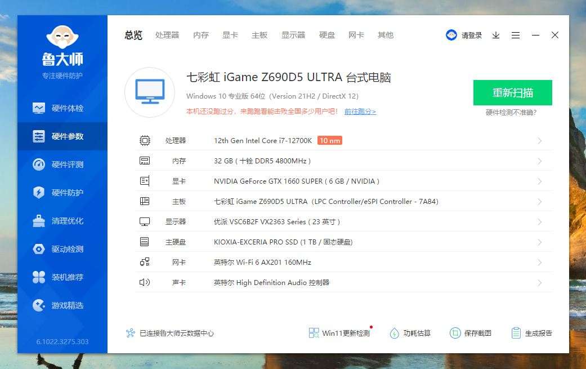Click the Win11更新检测 icon

(314, 333)
